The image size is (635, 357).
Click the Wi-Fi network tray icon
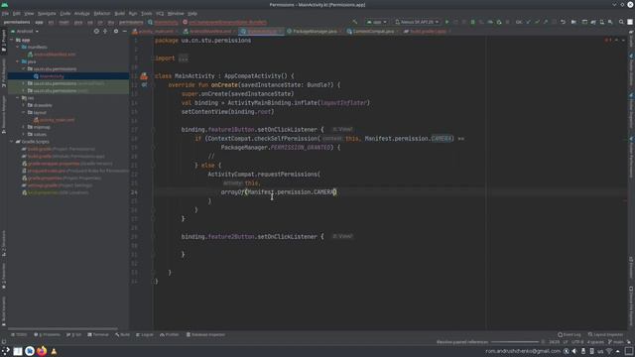coord(609,351)
